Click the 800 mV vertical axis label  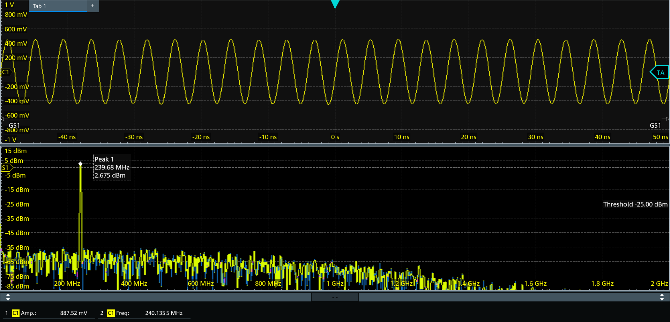(16, 15)
